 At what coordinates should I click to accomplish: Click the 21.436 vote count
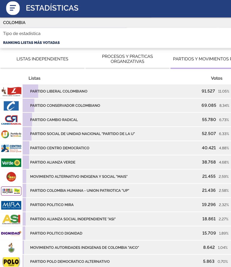pyautogui.click(x=209, y=190)
